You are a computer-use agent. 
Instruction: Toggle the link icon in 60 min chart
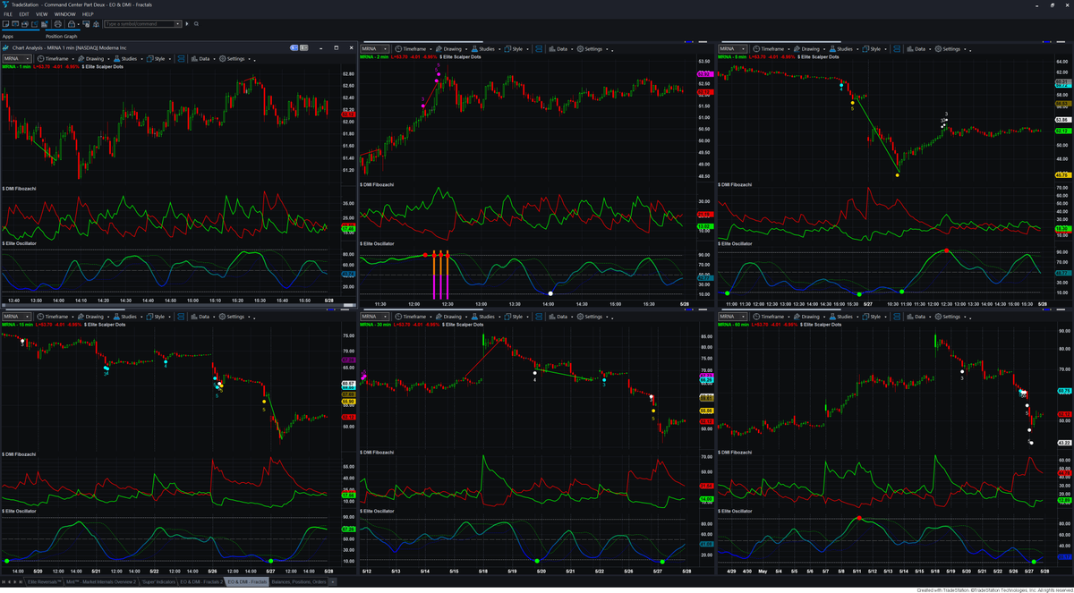(x=898, y=317)
